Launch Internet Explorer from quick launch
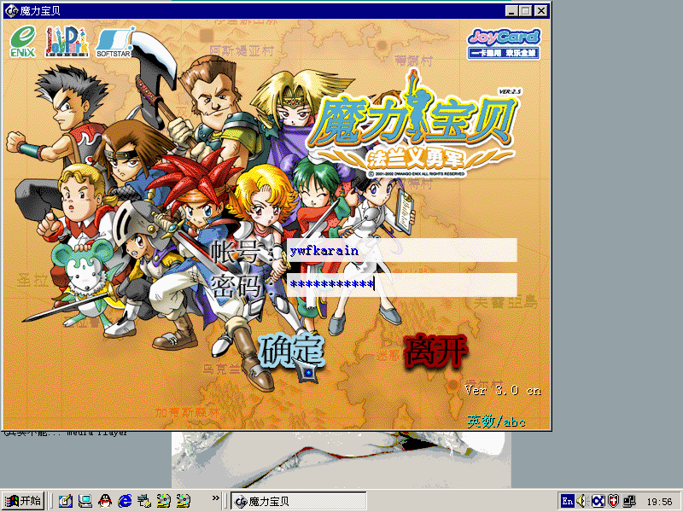Viewport: 683px width, 512px height. coord(125,501)
